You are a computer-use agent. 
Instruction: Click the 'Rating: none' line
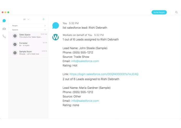point(71,105)
